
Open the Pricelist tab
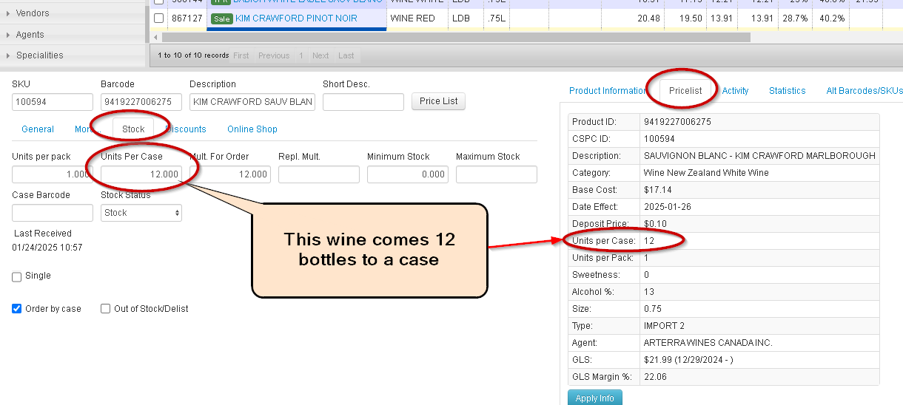685,91
